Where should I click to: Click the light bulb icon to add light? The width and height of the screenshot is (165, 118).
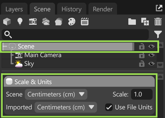pos(20,22)
